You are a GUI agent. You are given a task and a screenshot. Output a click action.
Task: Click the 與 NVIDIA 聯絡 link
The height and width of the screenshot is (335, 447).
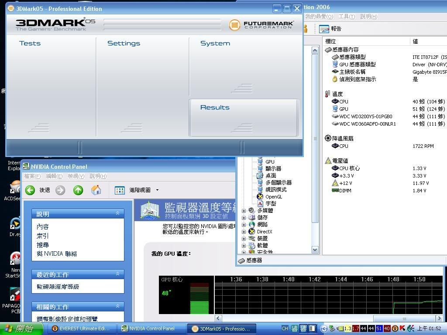click(x=57, y=254)
